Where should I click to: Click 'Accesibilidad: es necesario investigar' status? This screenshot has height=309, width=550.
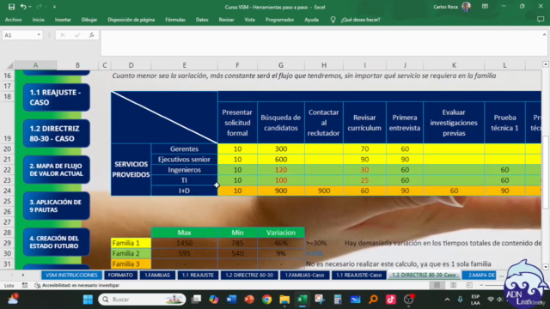[76, 285]
